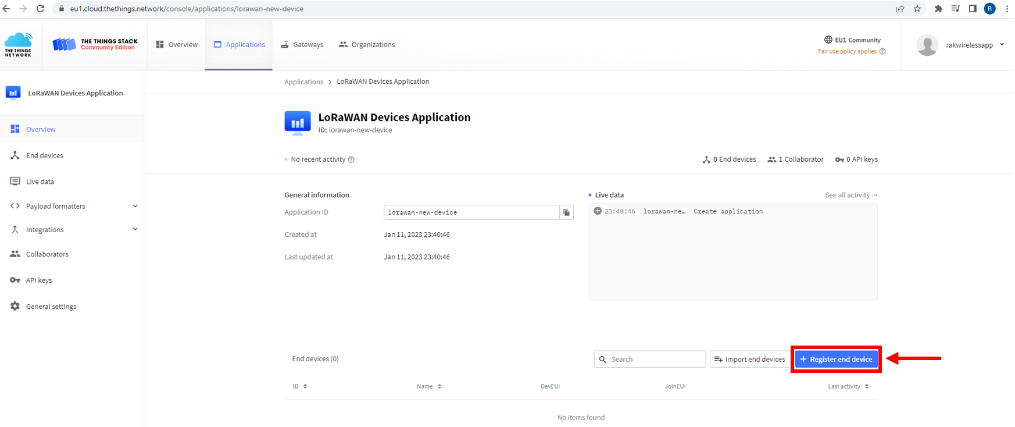
Task: Click Register end device button
Action: pos(836,359)
